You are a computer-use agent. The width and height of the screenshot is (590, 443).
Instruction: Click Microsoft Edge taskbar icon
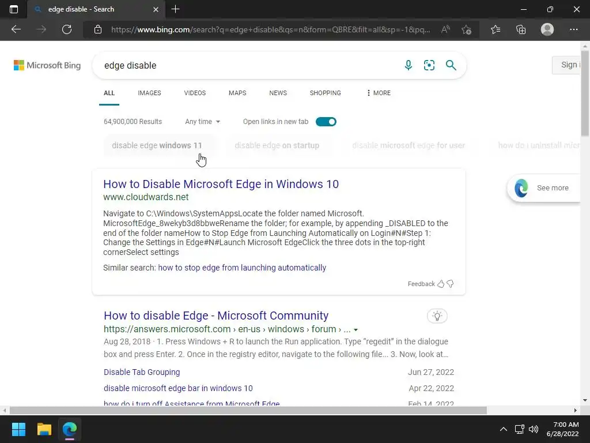tap(70, 429)
